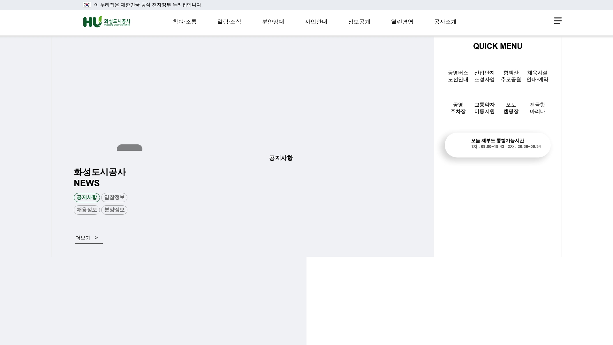The height and width of the screenshot is (345, 613).
Task: Click the 공지사항 heading in news area
Action: tap(281, 158)
